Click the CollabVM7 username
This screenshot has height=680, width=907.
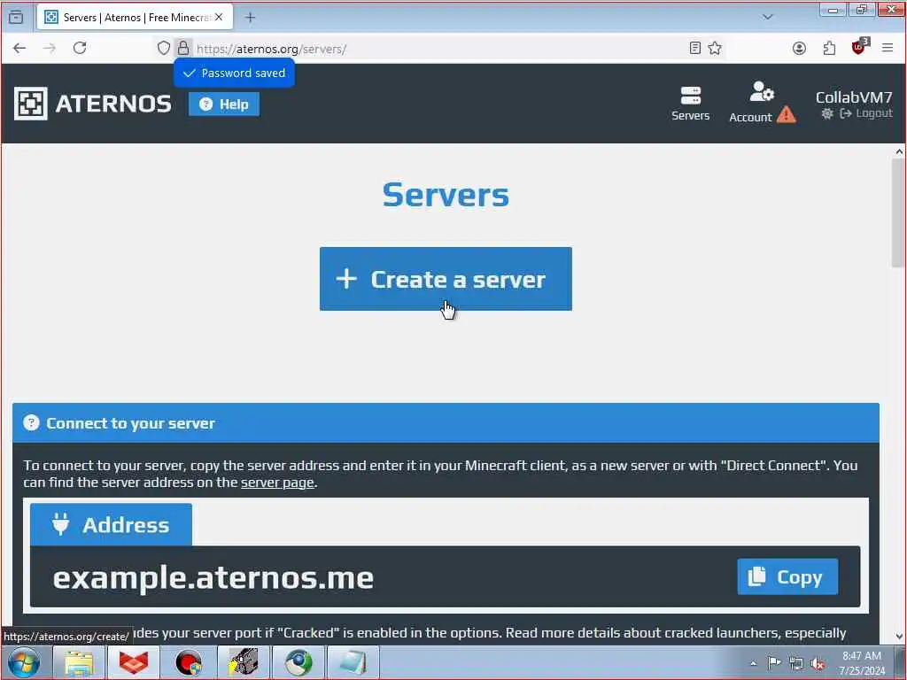[x=854, y=97]
